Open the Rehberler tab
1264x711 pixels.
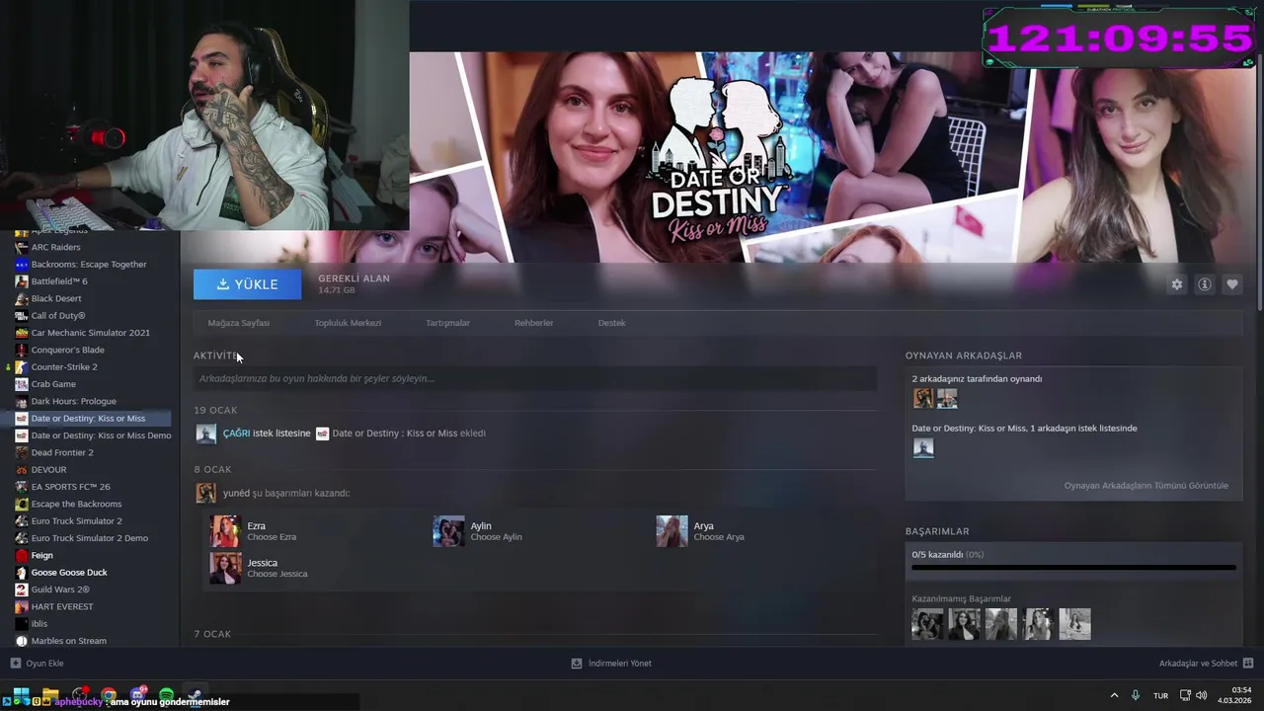533,323
